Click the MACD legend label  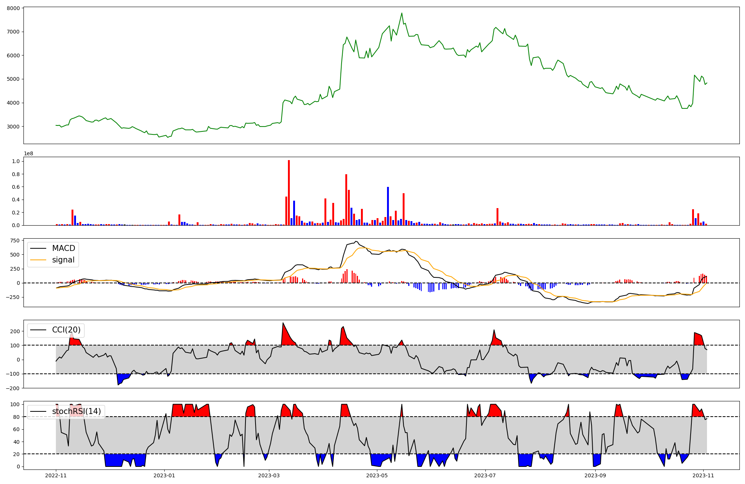click(x=63, y=248)
